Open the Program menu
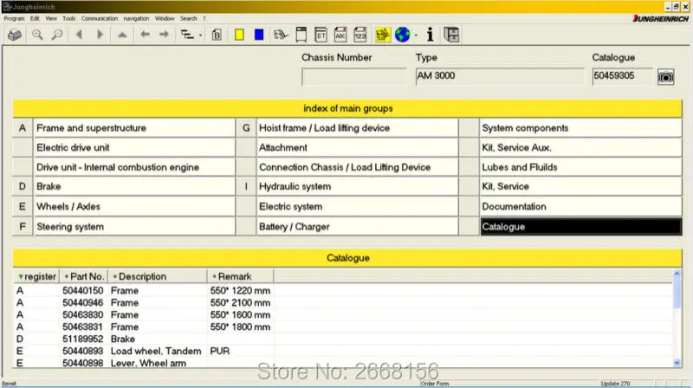 (x=14, y=18)
